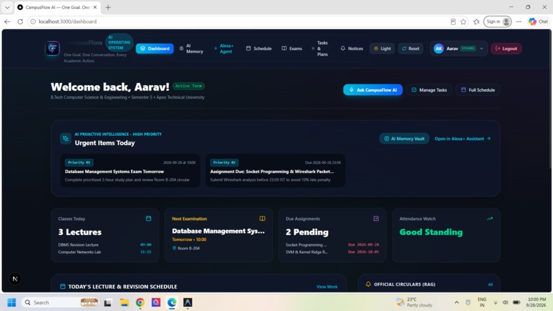Open the Tasks & Plans tab
Viewport: 553px width, 311px height.
pyautogui.click(x=320, y=48)
